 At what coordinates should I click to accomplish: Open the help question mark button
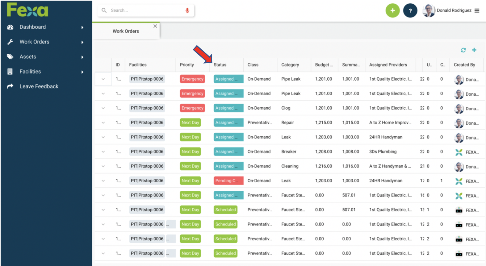410,10
